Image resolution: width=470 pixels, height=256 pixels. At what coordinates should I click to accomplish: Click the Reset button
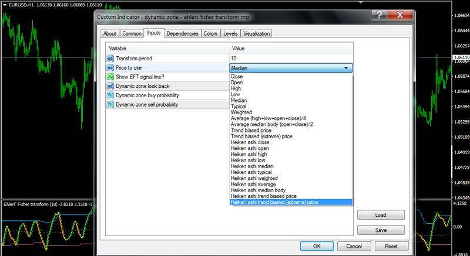click(x=391, y=246)
